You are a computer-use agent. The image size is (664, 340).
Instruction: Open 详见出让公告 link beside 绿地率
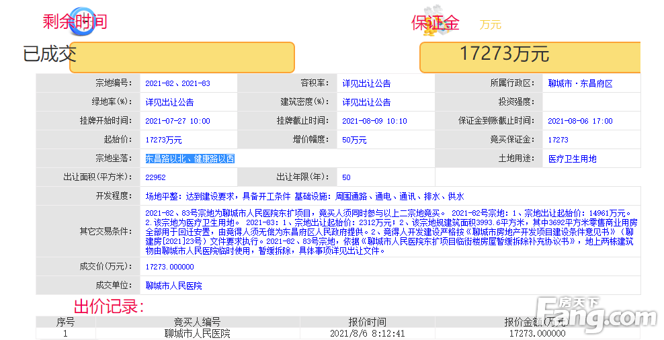tap(169, 103)
